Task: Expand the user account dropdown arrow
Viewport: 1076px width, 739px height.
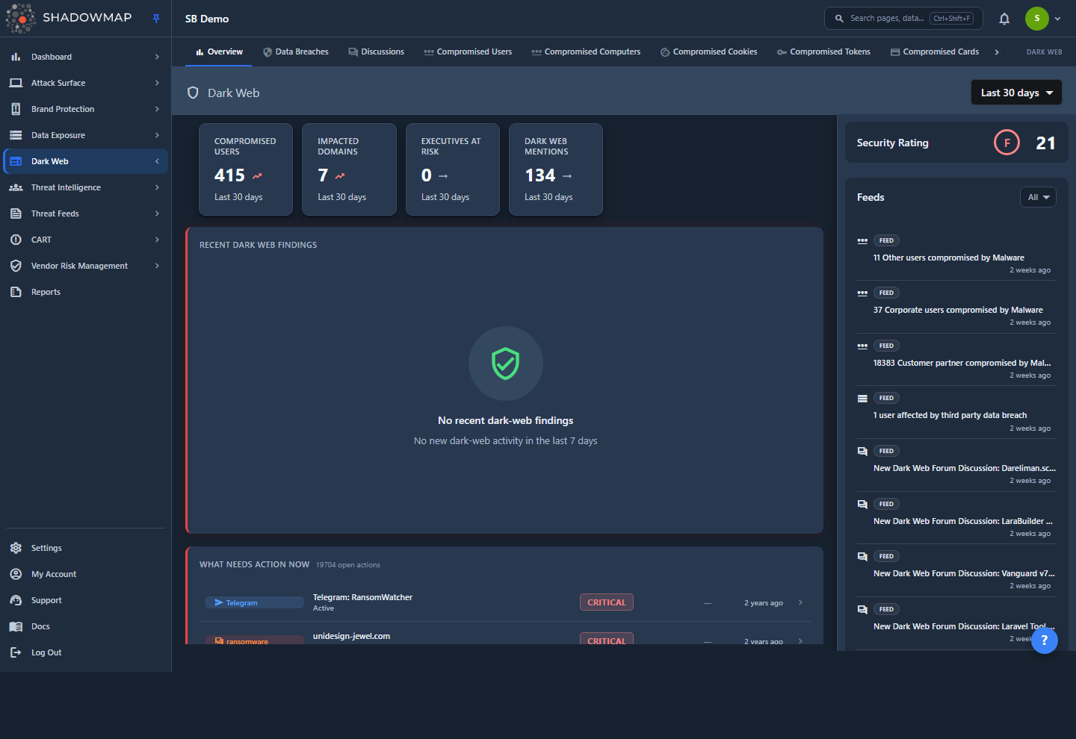Action: coord(1057,19)
